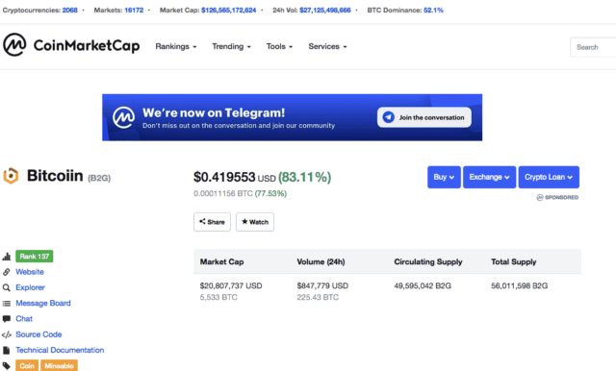Toggle the star Watch button
616x371 pixels.
click(x=255, y=222)
